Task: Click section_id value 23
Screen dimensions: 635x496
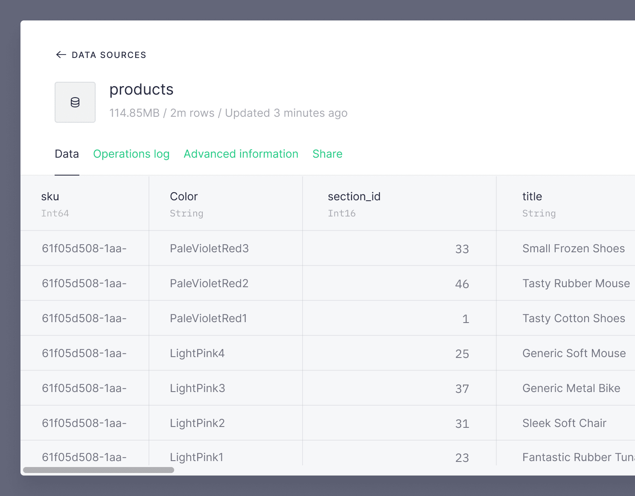Action: [x=462, y=458]
